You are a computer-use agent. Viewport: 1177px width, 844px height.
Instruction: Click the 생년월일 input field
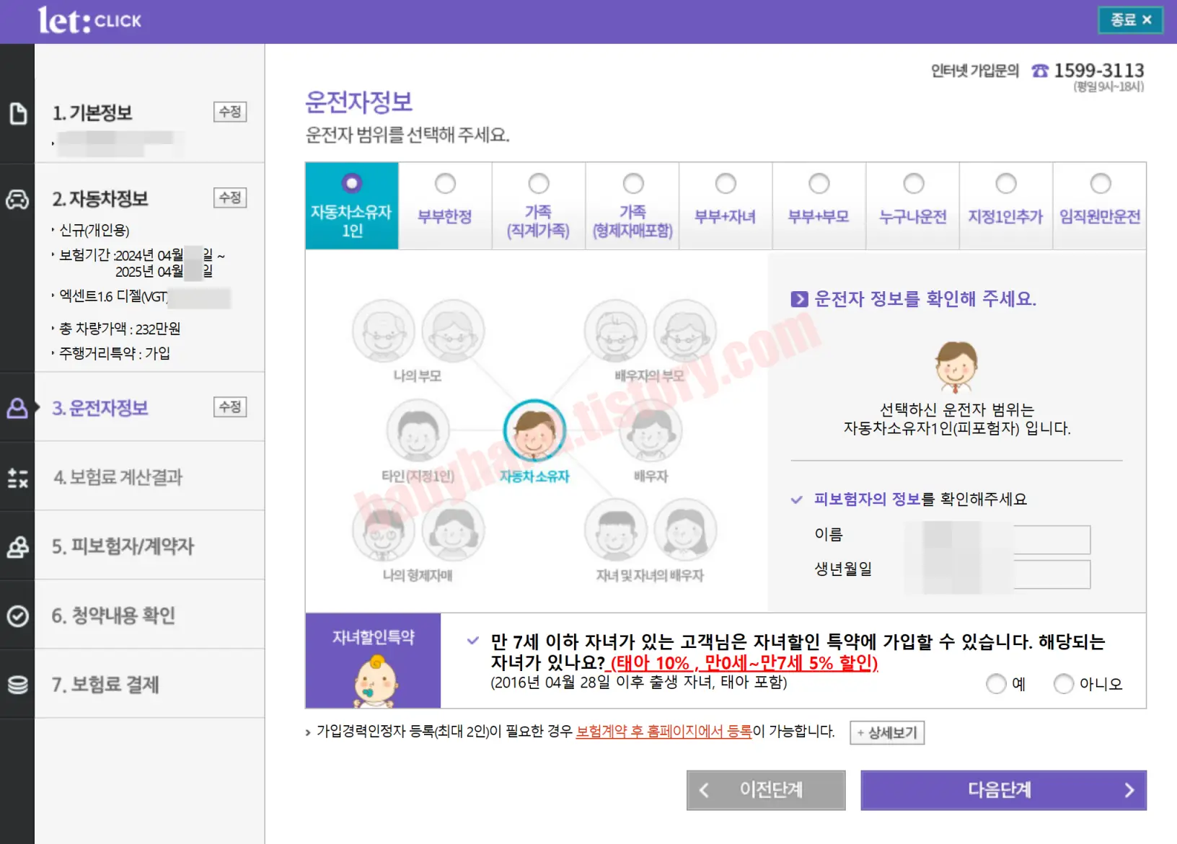coord(997,574)
